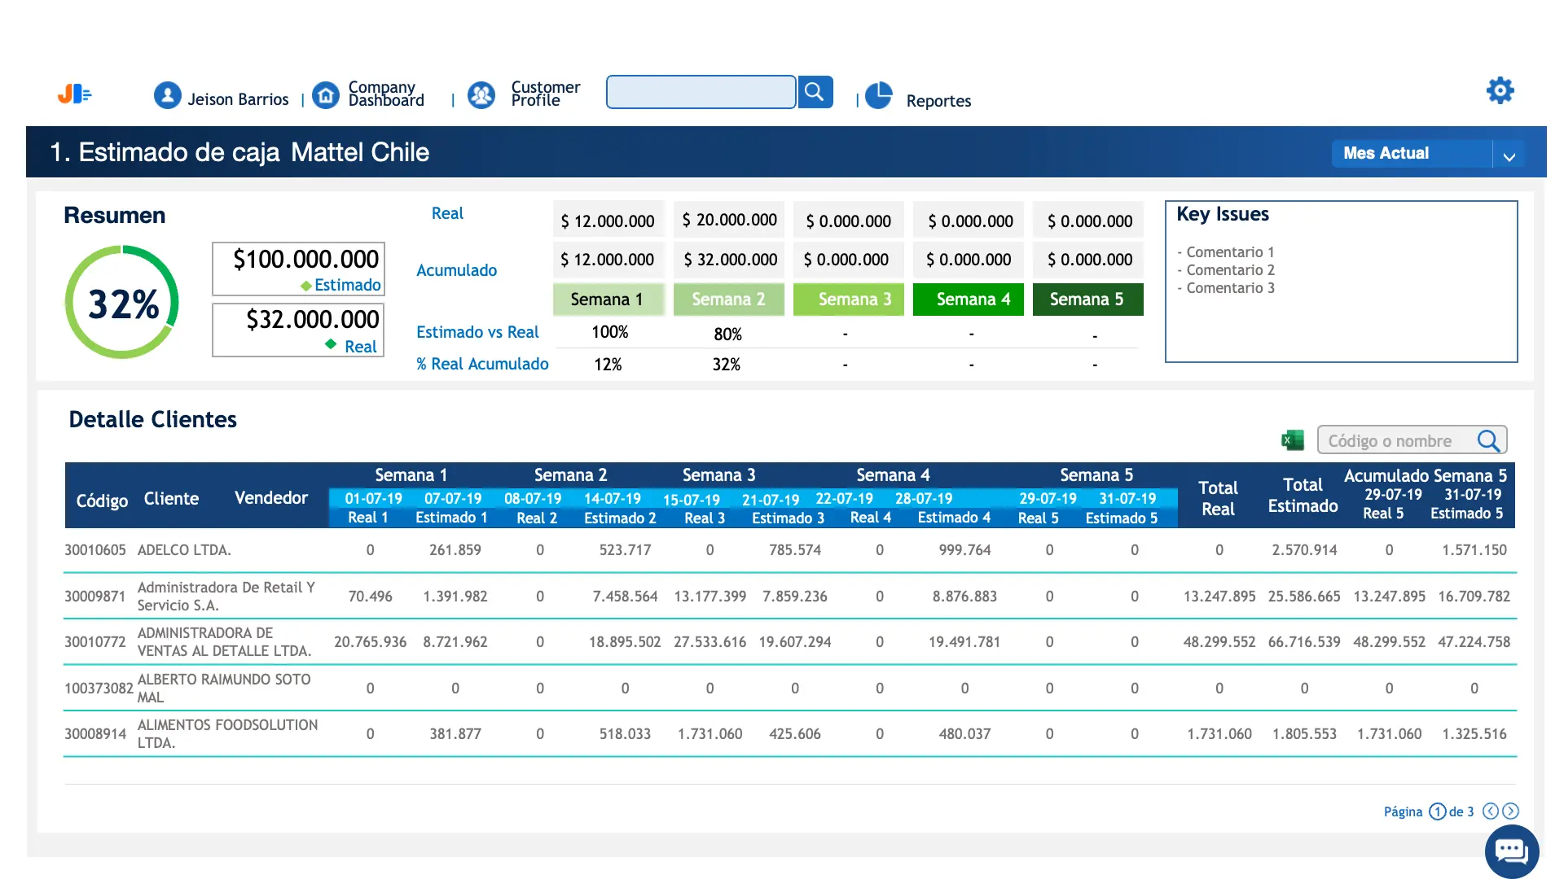Screen dimensions: 1564x879
Task: Open the Reportes menu item
Action: (938, 101)
